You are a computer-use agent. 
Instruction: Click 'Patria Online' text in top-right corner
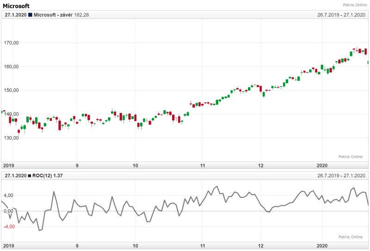355,5
